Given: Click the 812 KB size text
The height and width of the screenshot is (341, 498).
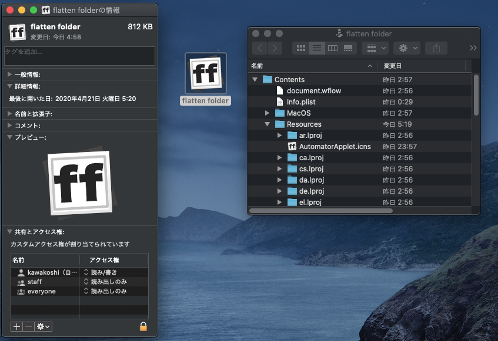Looking at the screenshot, I should click(x=140, y=26).
